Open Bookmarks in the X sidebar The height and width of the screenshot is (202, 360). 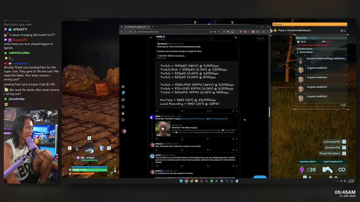pos(123,107)
